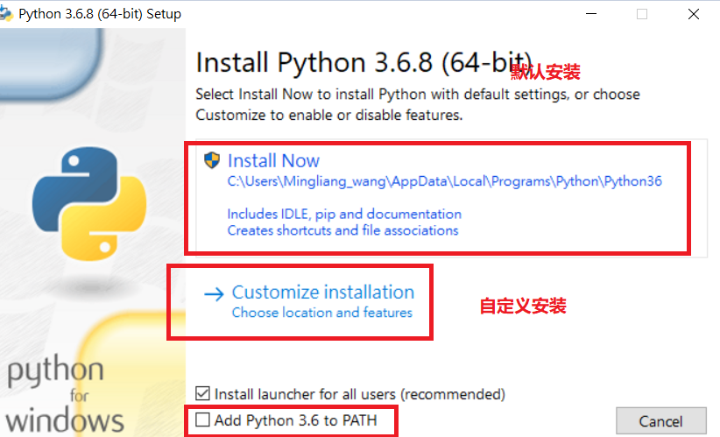Minimize the Python setup window
Image resolution: width=720 pixels, height=437 pixels.
tap(591, 14)
